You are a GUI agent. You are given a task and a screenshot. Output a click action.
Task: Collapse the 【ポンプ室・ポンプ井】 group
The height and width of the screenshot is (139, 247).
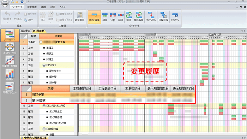44,106
